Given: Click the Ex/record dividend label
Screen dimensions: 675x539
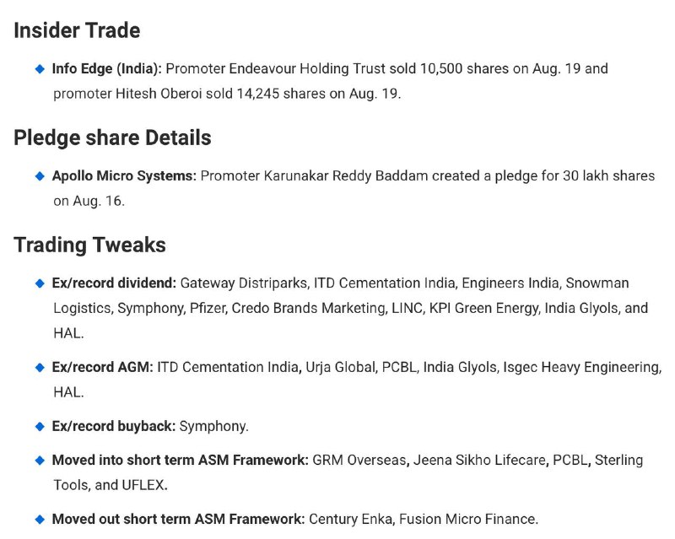Looking at the screenshot, I should click(x=114, y=283).
